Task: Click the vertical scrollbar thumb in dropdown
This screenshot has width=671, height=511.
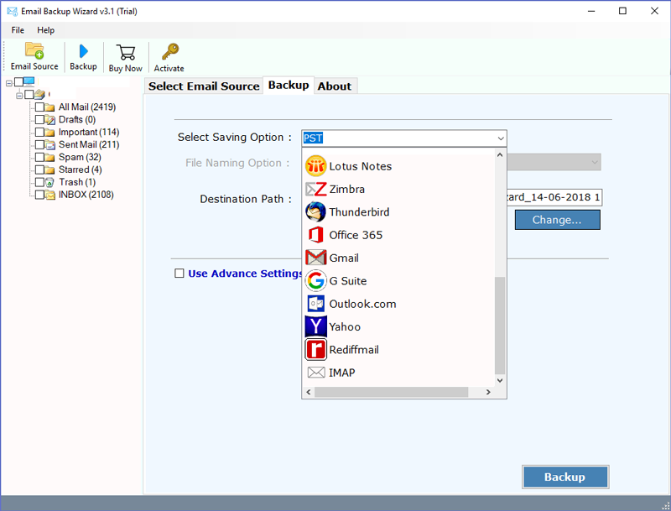Action: pyautogui.click(x=500, y=326)
